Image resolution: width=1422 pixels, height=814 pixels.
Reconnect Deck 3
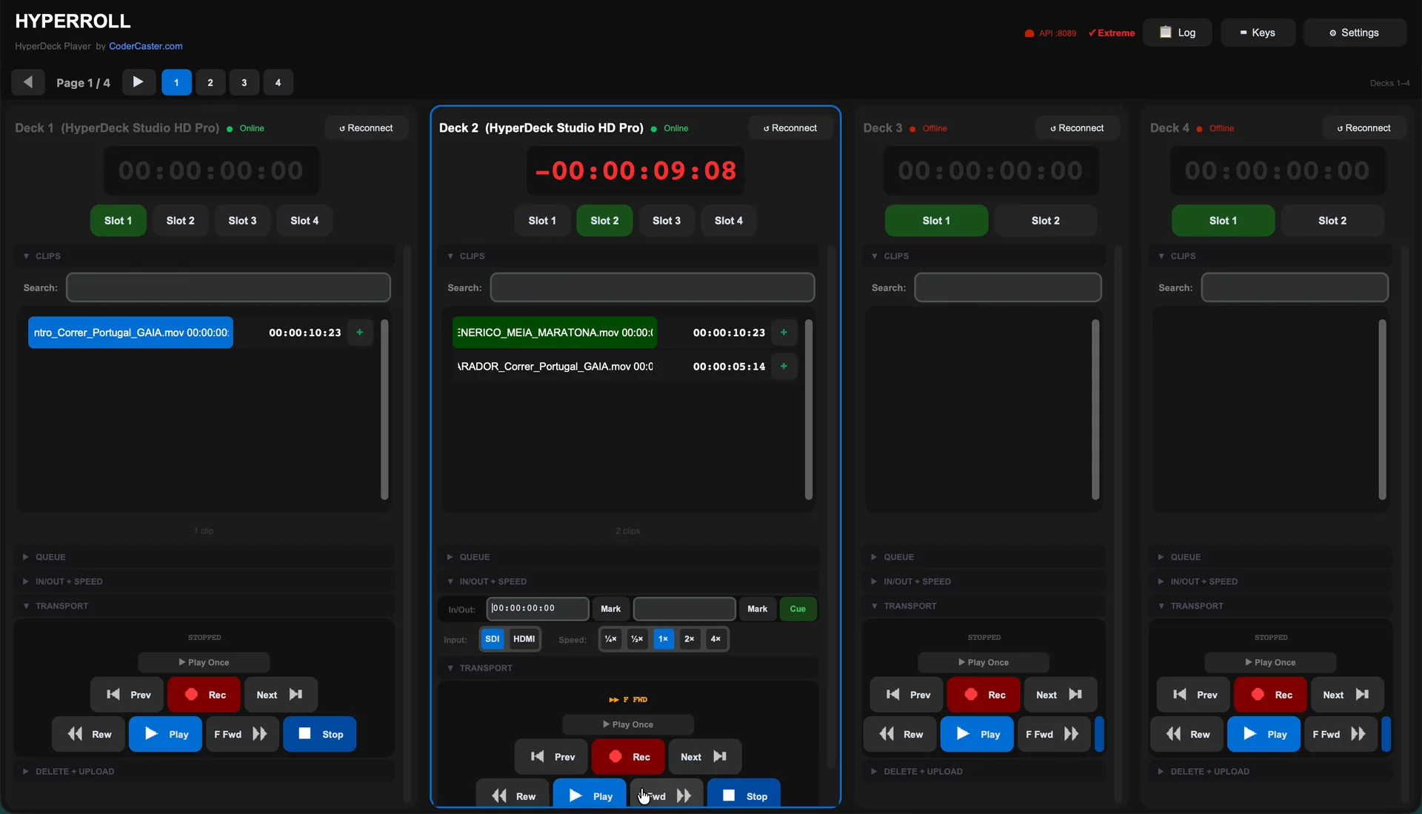point(1078,128)
